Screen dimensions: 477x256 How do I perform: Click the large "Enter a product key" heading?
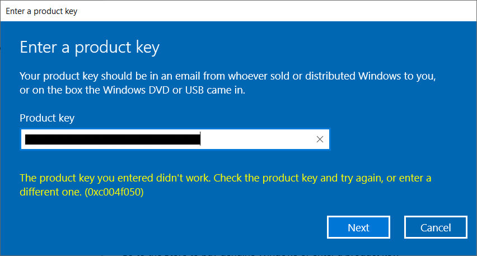click(x=90, y=48)
